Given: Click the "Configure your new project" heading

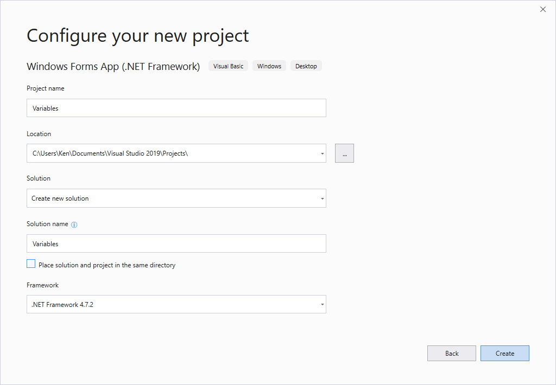Looking at the screenshot, I should pos(137,35).
